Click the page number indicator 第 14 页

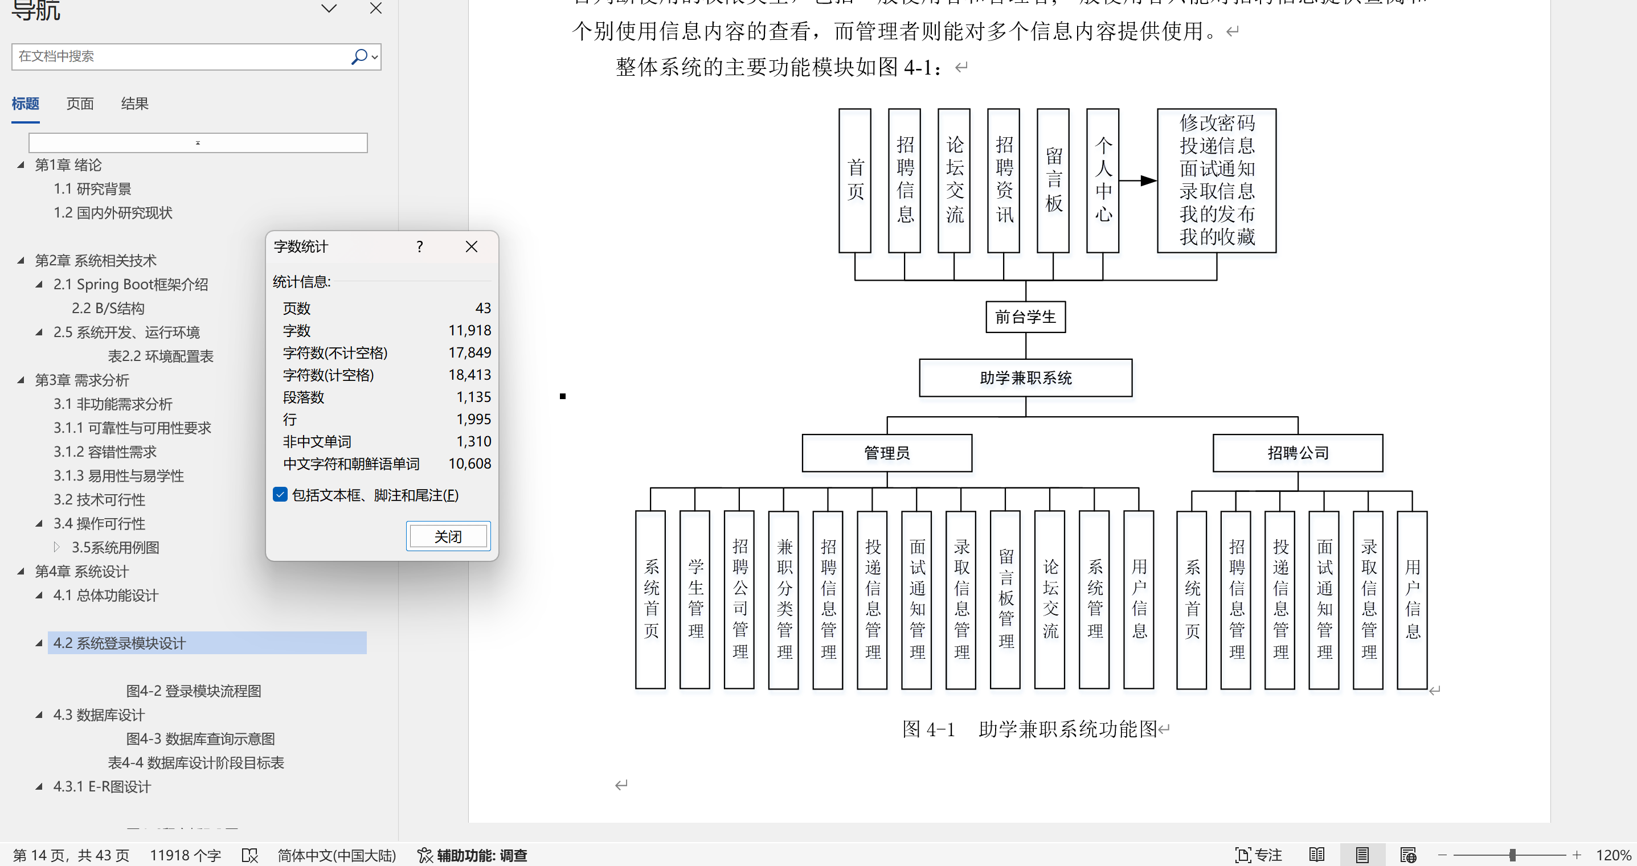[71, 855]
